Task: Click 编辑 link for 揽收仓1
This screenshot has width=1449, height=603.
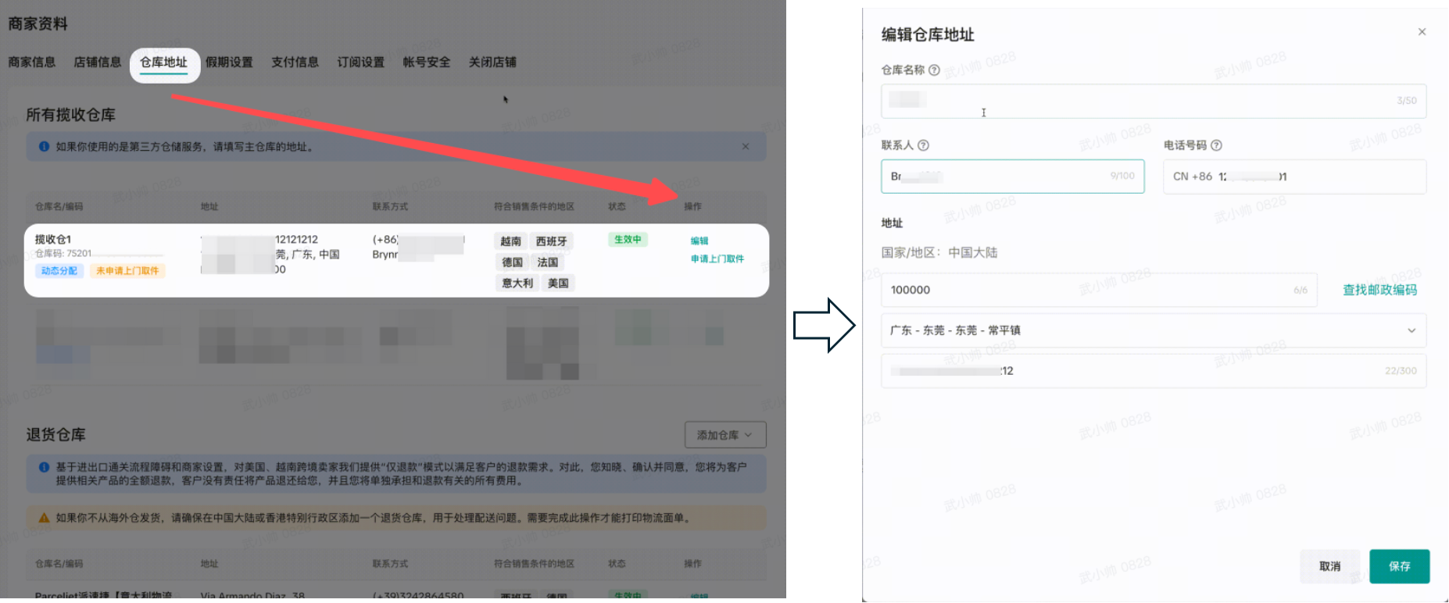Action: (x=699, y=241)
